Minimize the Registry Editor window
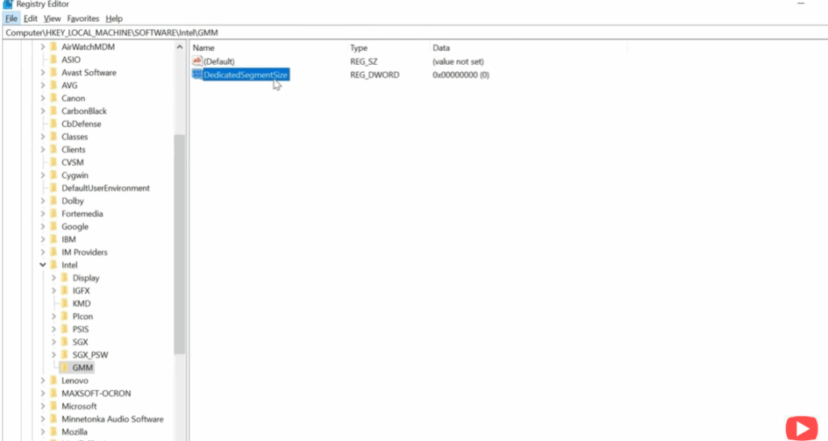828x441 pixels. pos(801,4)
